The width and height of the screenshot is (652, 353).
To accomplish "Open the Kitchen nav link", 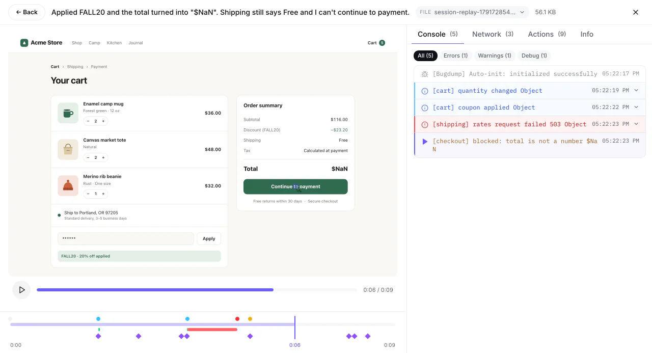I will (x=114, y=43).
